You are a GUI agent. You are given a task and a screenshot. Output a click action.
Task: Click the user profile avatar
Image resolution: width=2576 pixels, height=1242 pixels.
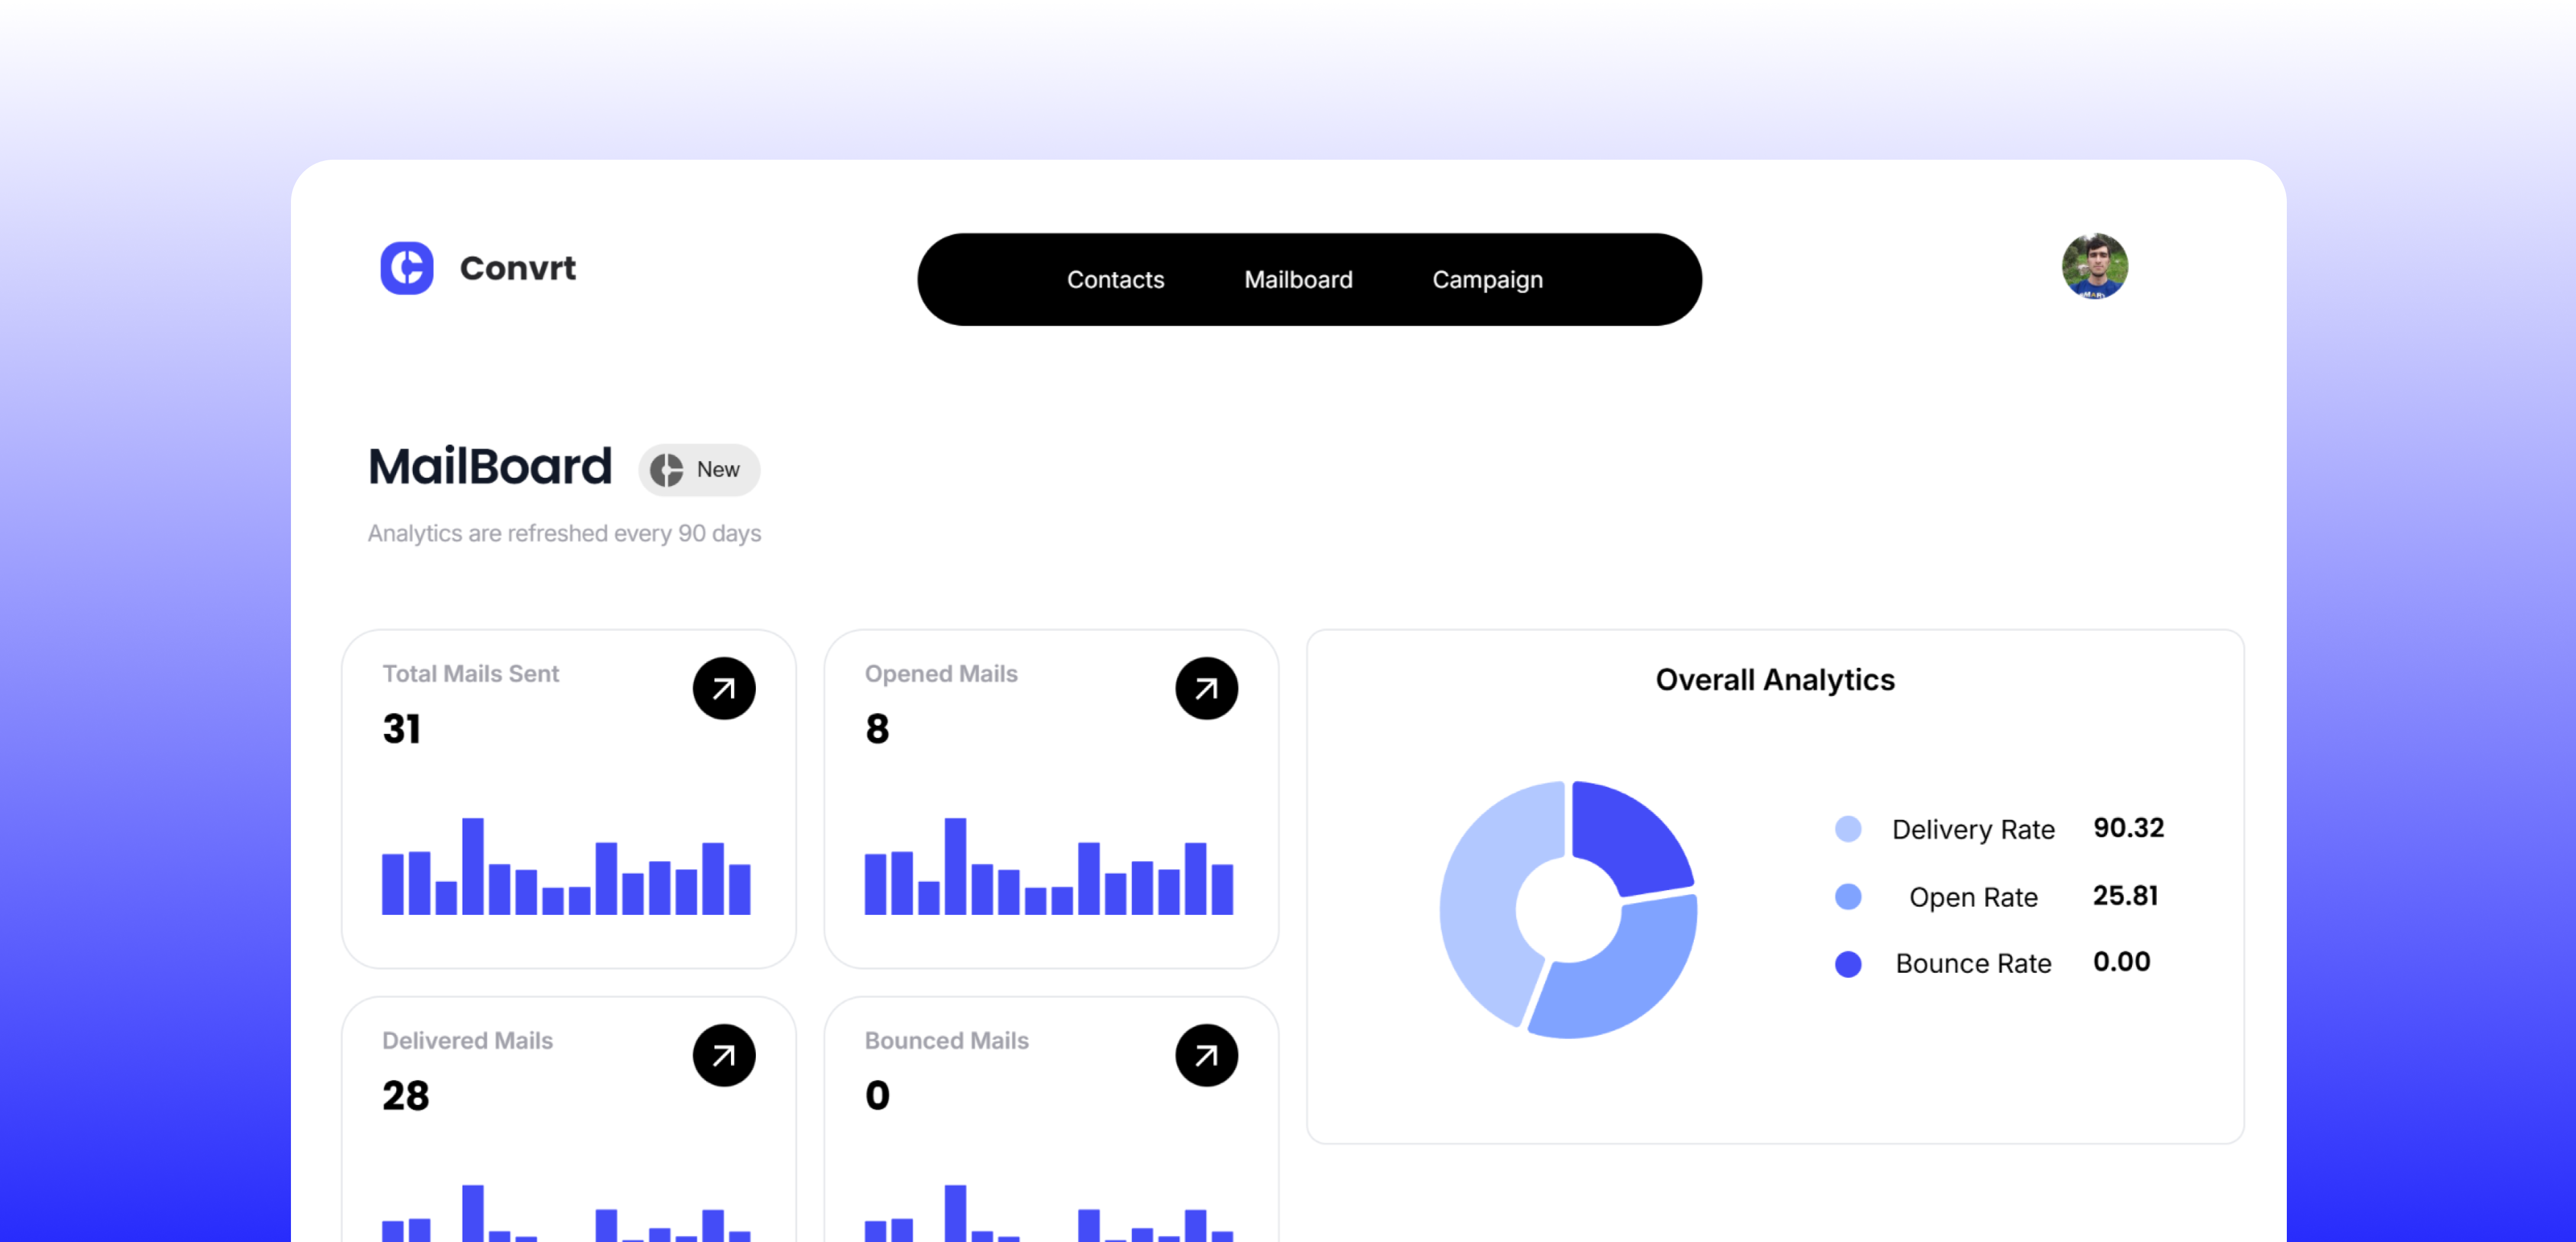pyautogui.click(x=2094, y=266)
